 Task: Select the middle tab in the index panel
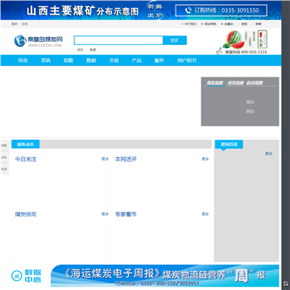(x=235, y=83)
